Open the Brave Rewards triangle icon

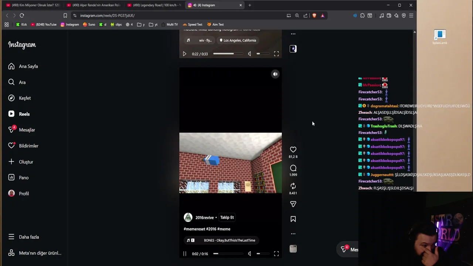click(x=323, y=16)
